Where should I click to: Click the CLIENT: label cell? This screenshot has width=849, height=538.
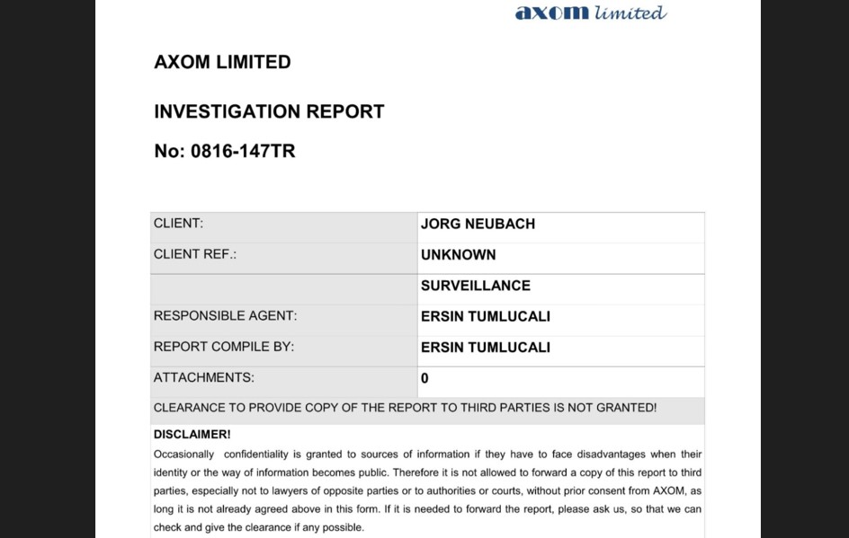[178, 223]
